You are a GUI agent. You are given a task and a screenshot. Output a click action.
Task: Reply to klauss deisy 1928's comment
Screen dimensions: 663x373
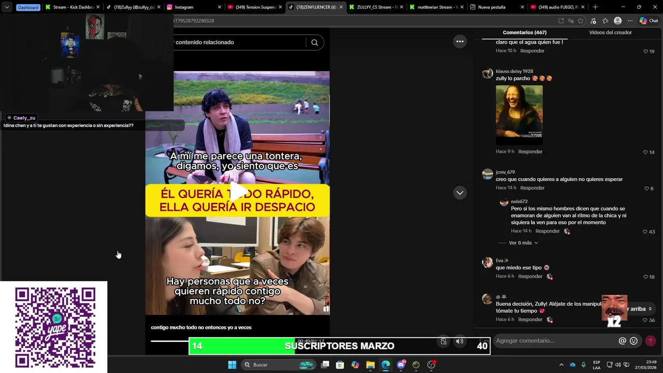click(530, 152)
